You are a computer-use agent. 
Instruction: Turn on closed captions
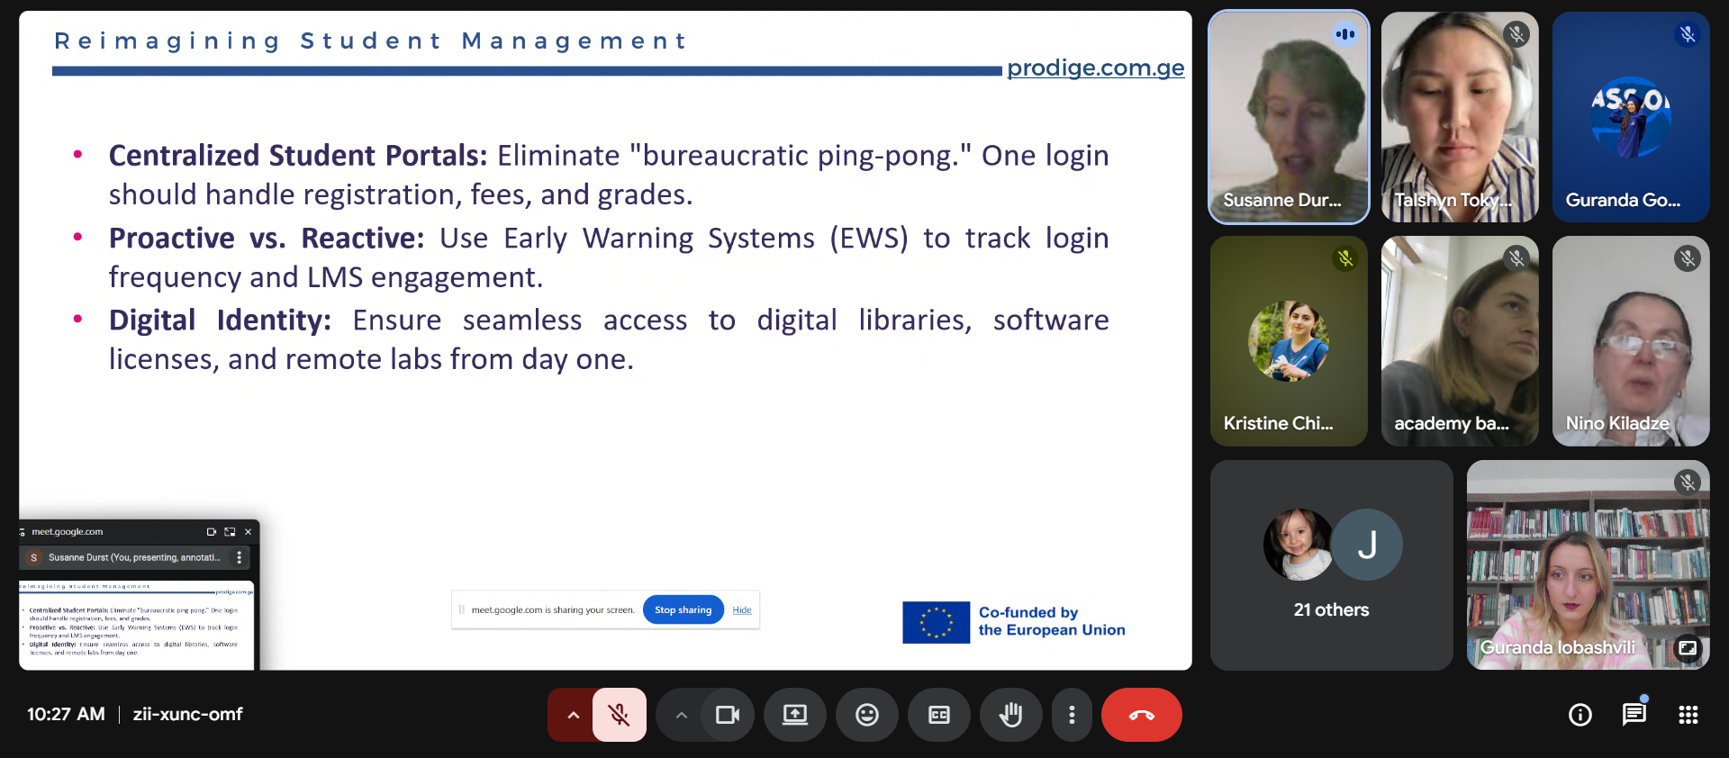939,715
